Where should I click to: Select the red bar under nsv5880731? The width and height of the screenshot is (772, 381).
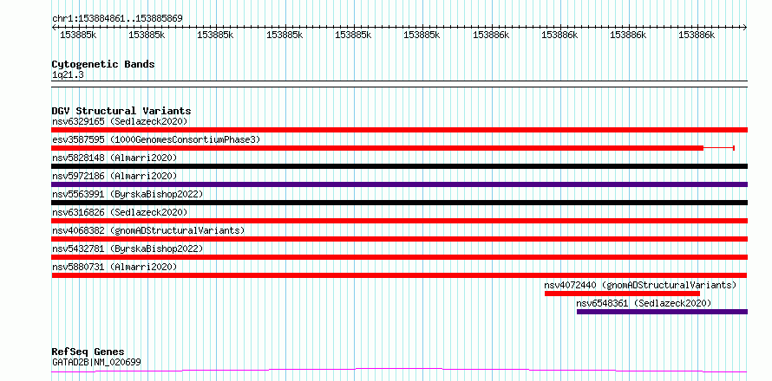point(399,275)
